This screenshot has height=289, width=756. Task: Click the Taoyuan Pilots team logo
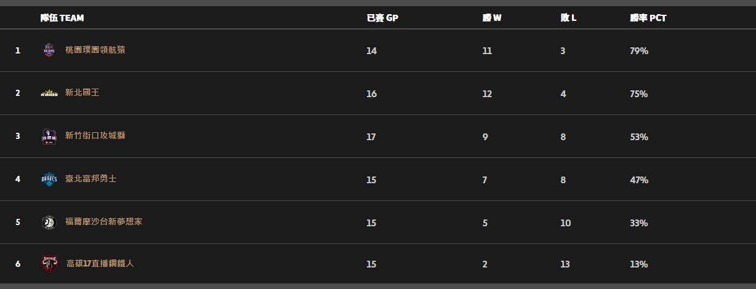click(49, 50)
